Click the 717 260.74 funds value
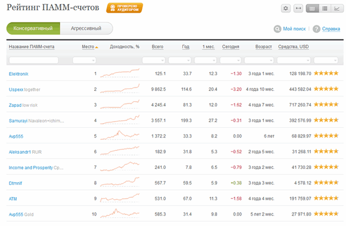Viewport: 346px width, 226px height. pos(300,105)
